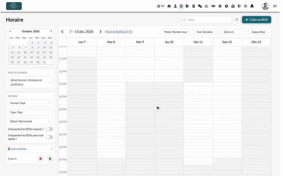Focus the 'Filtrer' search field
Viewport: 283px width, 176px height.
(206, 20)
